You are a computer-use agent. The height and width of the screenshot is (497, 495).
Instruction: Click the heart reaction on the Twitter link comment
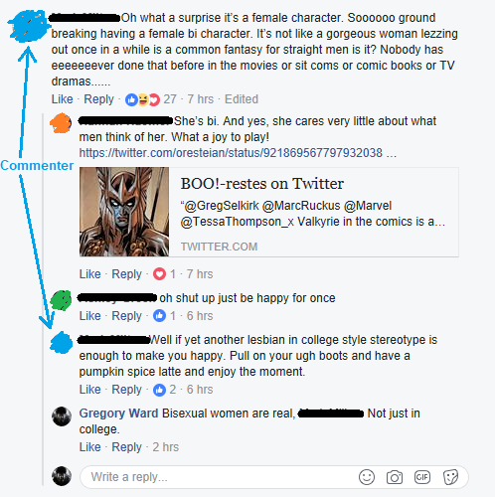[x=159, y=274]
